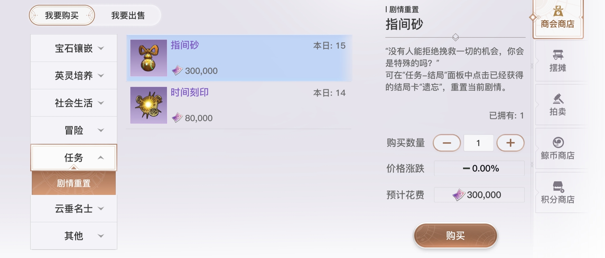Increase purchase quantity with plus button
The width and height of the screenshot is (605, 258).
510,143
